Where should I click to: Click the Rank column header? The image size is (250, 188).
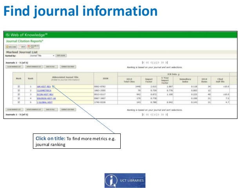pos(31,78)
